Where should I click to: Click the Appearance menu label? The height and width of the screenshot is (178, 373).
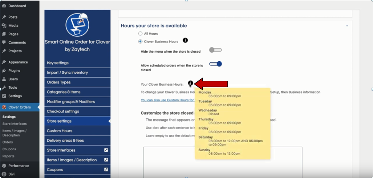point(18,62)
